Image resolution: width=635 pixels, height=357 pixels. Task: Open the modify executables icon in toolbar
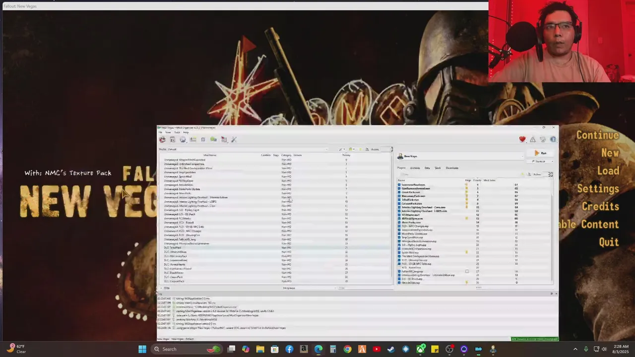point(213,139)
